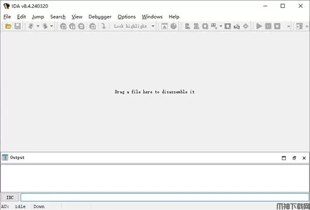
Task: Click the IDC command input field
Action: (x=163, y=197)
